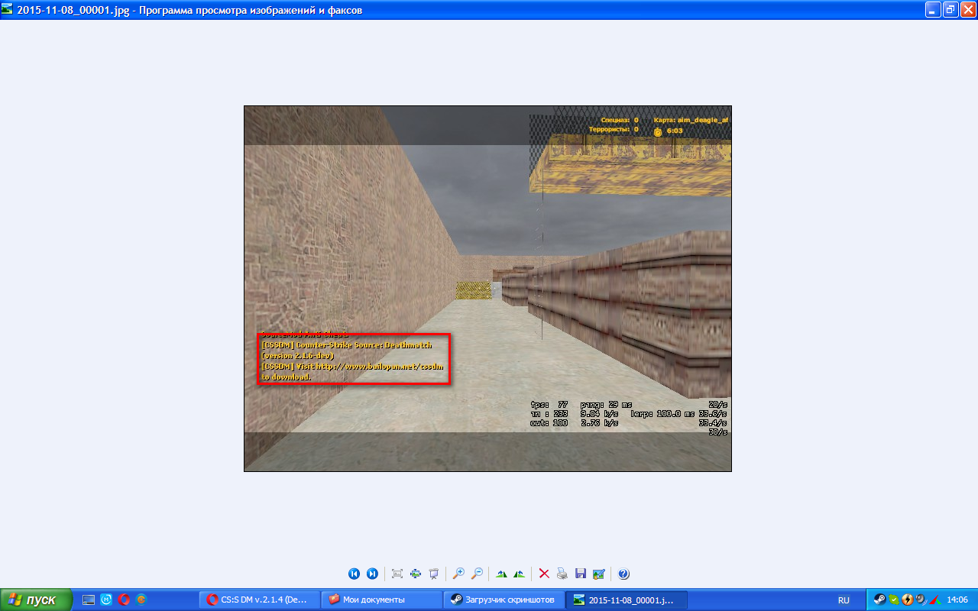The height and width of the screenshot is (611, 978).
Task: Click orange lightning tray icon
Action: 907,600
